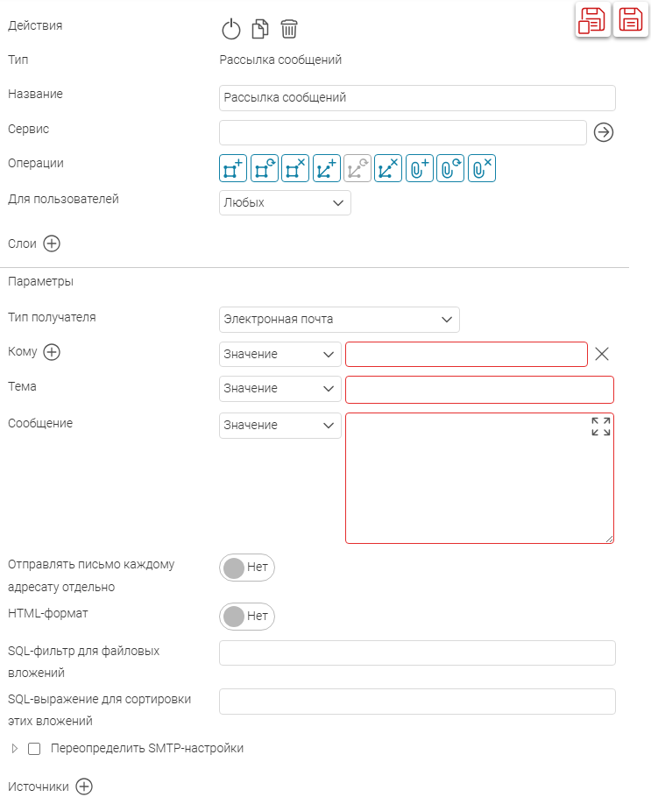Click the rightmost red save button
This screenshot has width=651, height=797.
click(x=631, y=20)
